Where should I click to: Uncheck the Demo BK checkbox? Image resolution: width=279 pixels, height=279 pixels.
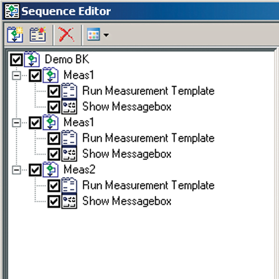16,60
